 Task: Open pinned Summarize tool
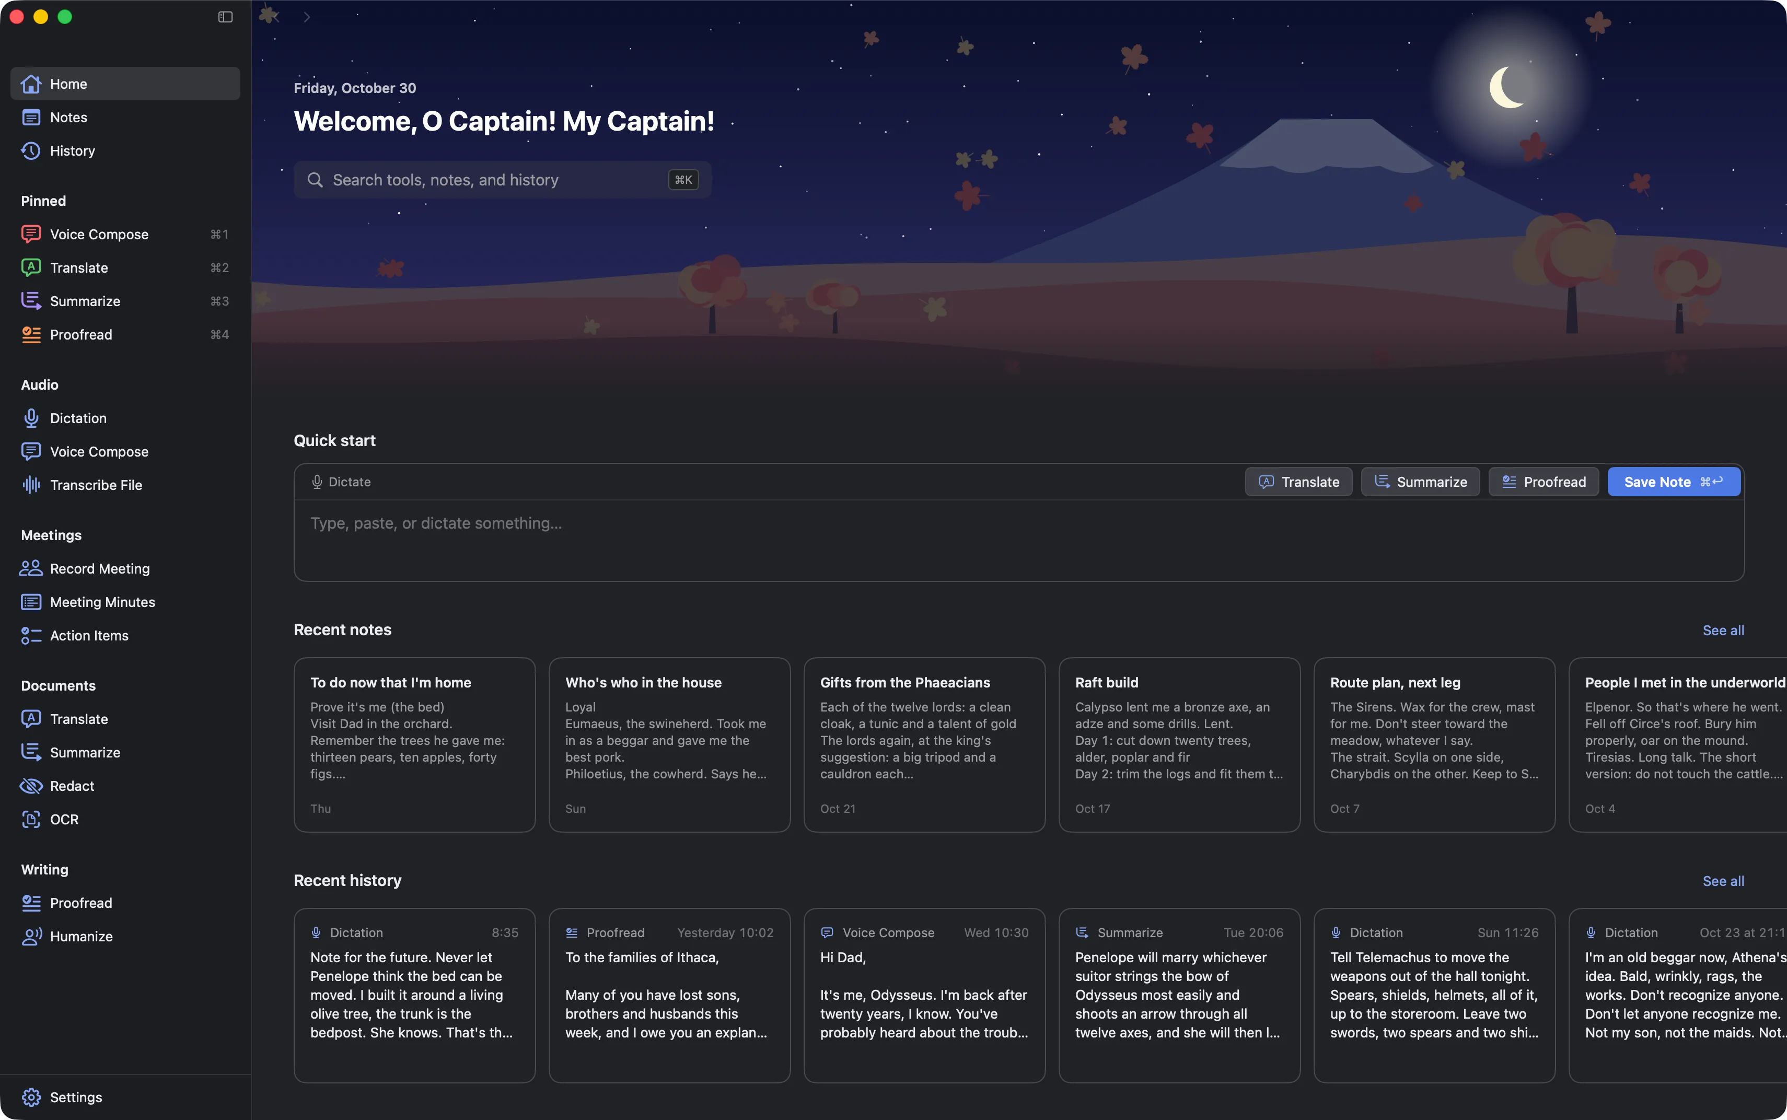click(x=125, y=301)
